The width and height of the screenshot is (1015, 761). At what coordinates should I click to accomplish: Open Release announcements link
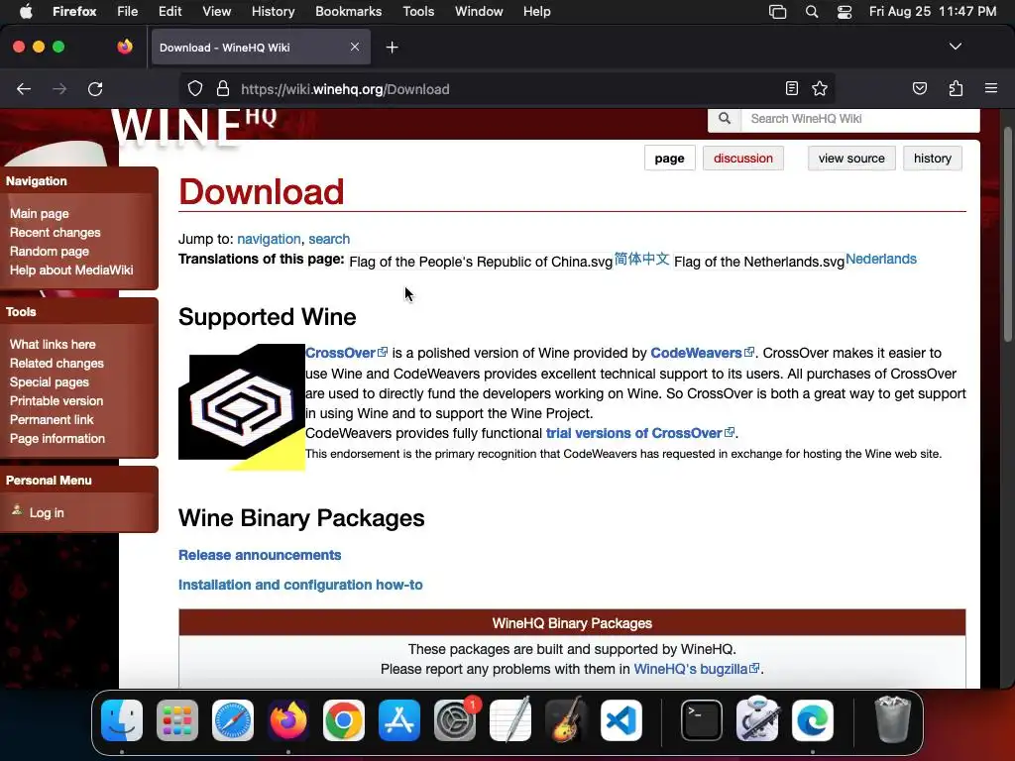(x=260, y=555)
